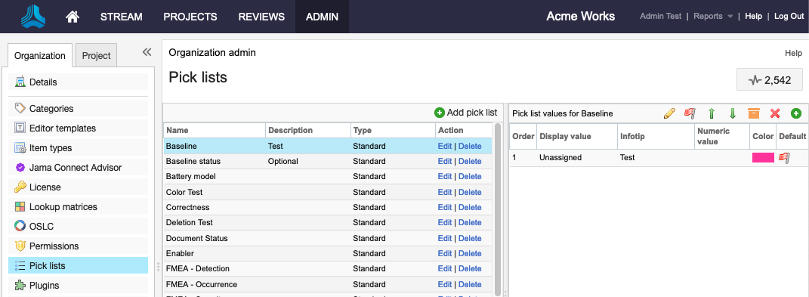Select the Document Status row name
Viewport: 809px width, 297px height.
(197, 238)
